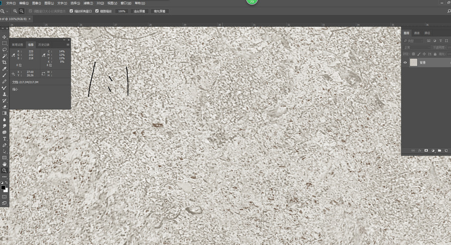This screenshot has width=451, height=245.
Task: Create new fill or adjustment layer
Action: click(x=433, y=150)
